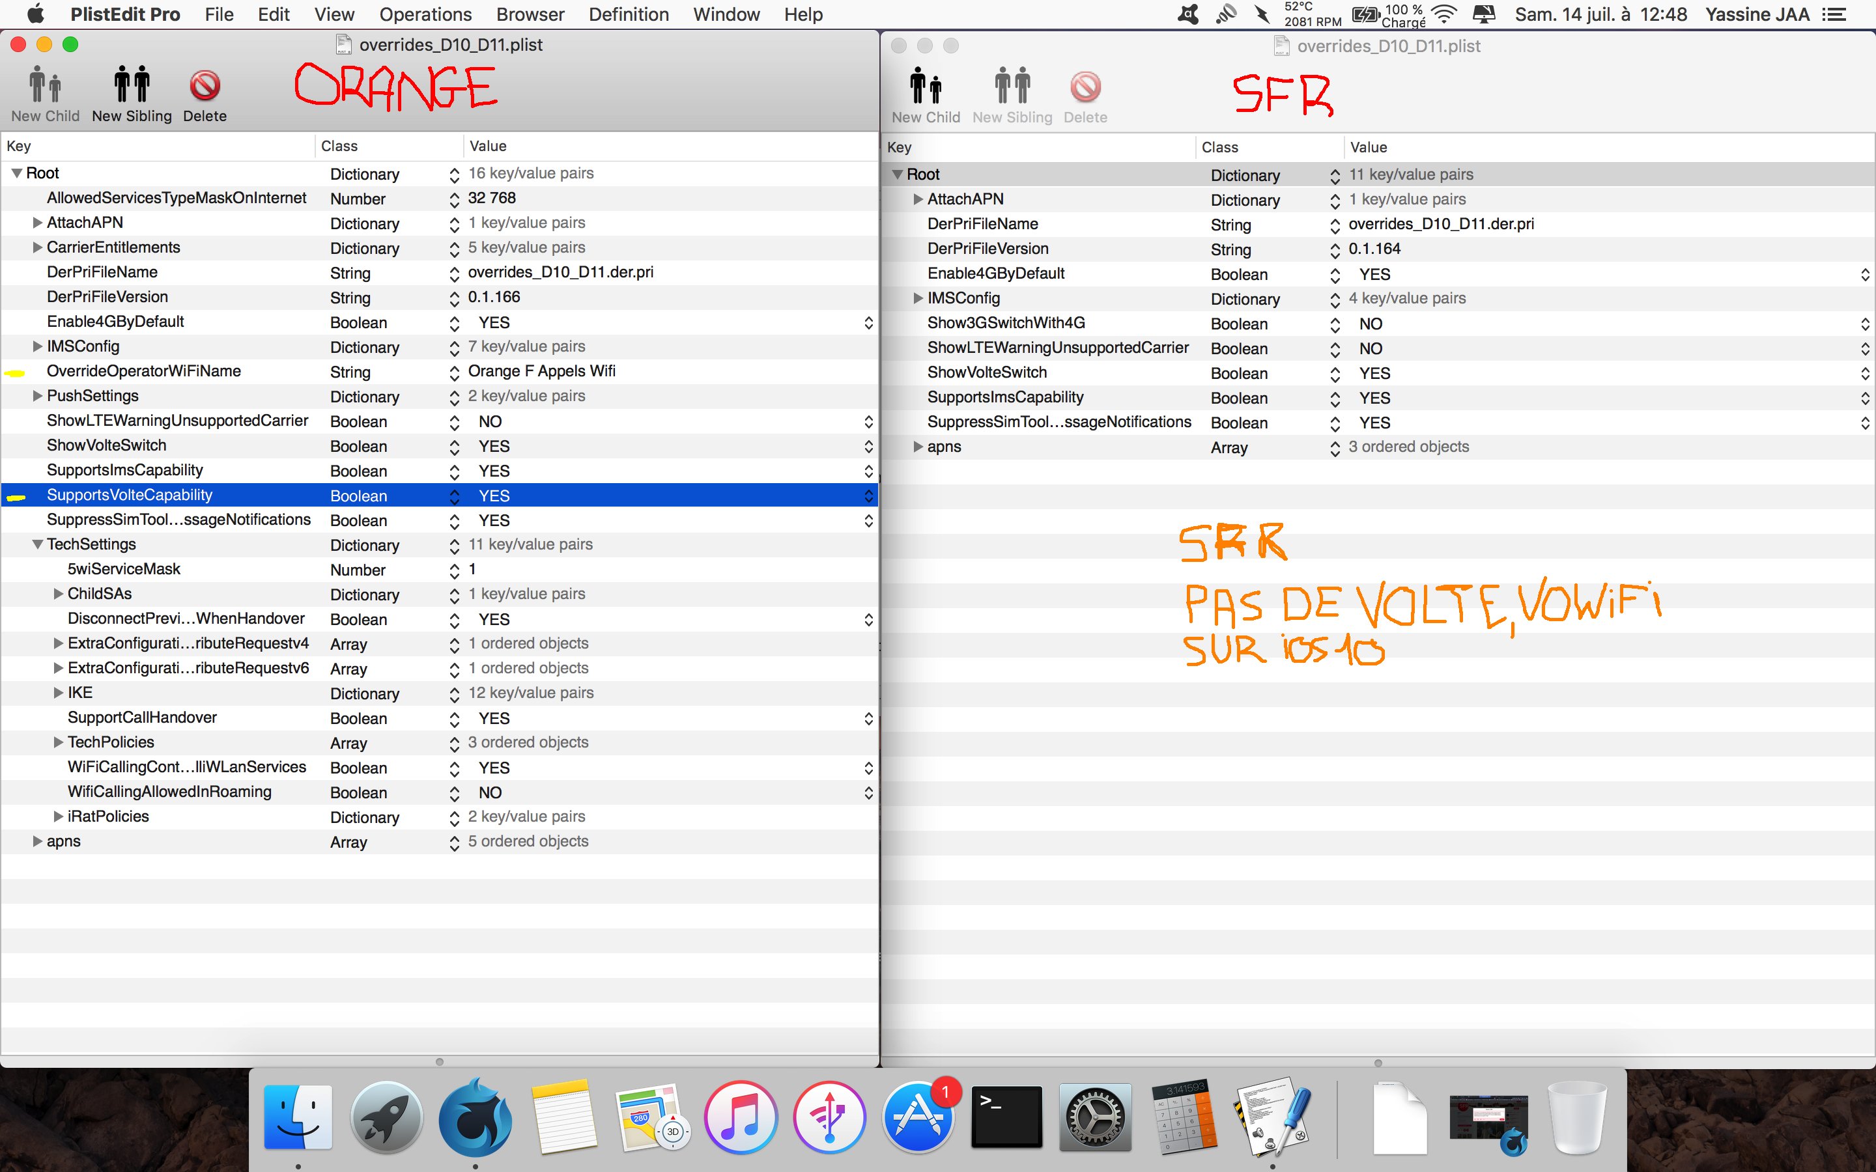Open System Preferences from the dock
Image resolution: width=1876 pixels, height=1172 pixels.
(1096, 1117)
